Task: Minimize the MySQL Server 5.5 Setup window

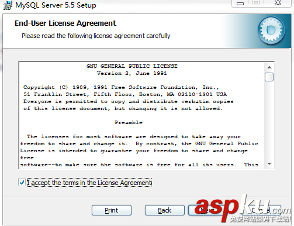Action: (240, 4)
